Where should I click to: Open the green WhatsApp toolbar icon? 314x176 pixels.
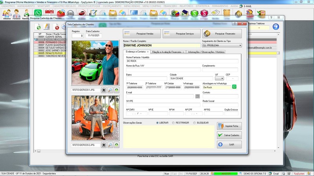[38, 13]
